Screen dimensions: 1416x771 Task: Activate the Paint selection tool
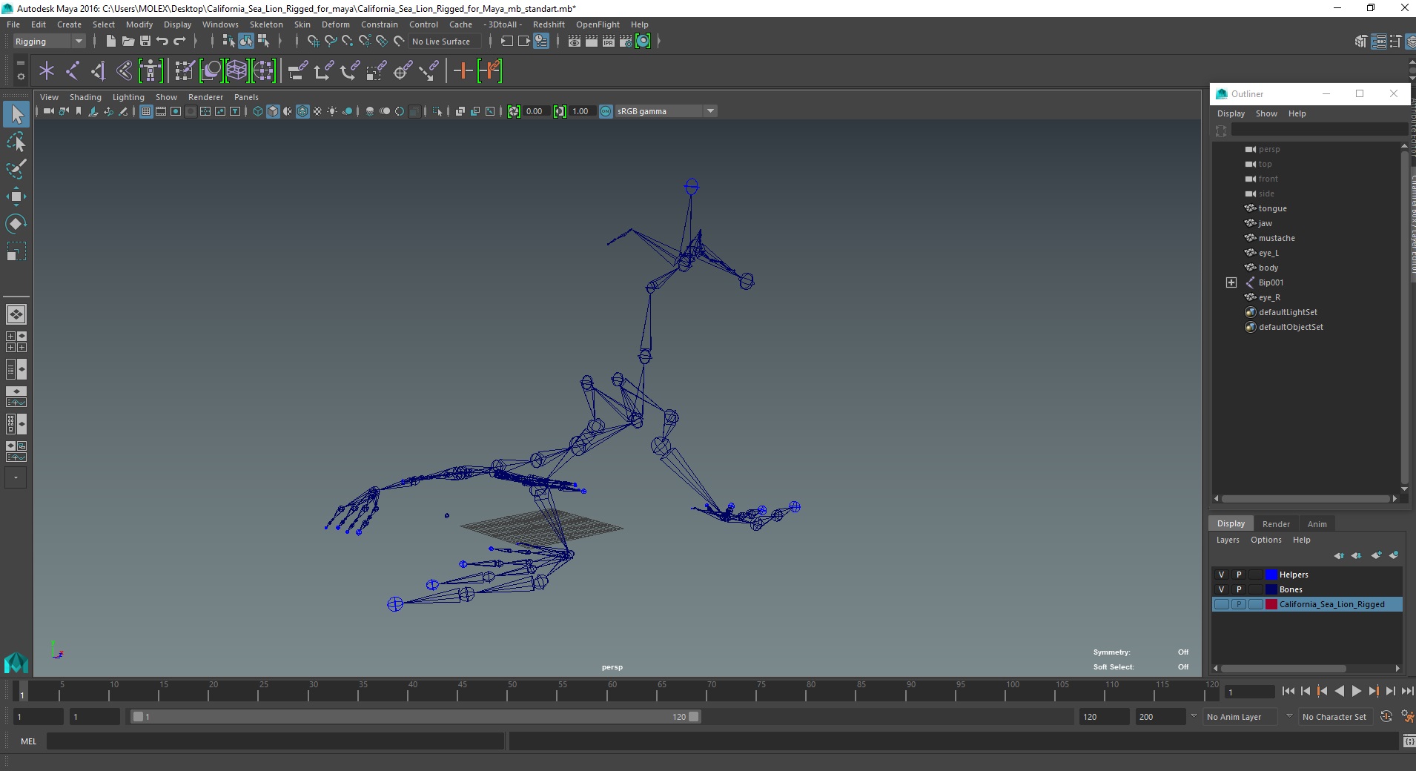tap(16, 169)
